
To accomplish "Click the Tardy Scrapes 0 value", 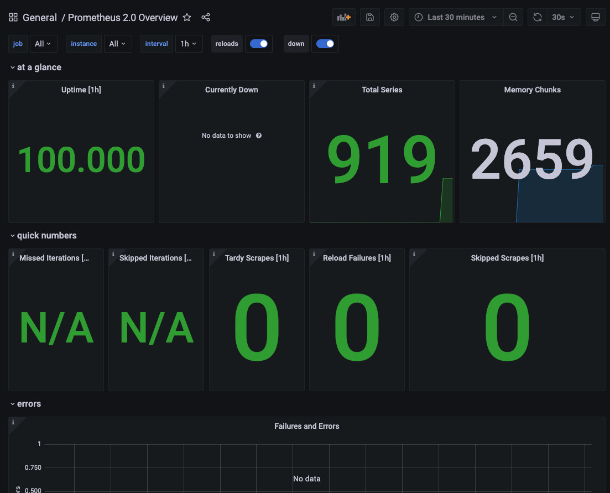I will (257, 327).
